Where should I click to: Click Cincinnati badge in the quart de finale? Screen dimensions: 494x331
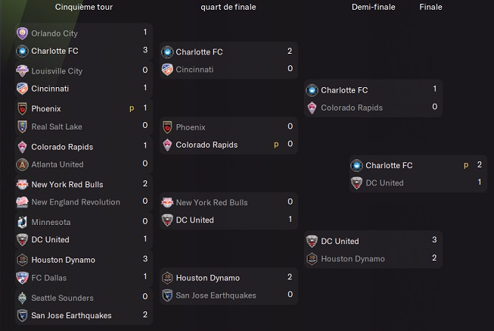(x=167, y=69)
